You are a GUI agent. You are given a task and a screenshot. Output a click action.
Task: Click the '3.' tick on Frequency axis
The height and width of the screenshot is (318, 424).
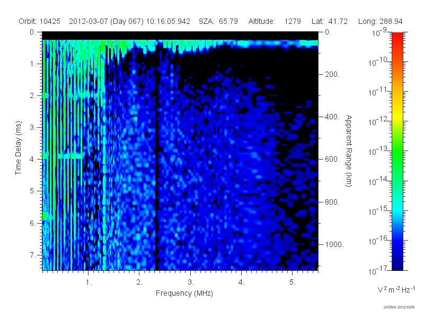pyautogui.click(x=191, y=282)
